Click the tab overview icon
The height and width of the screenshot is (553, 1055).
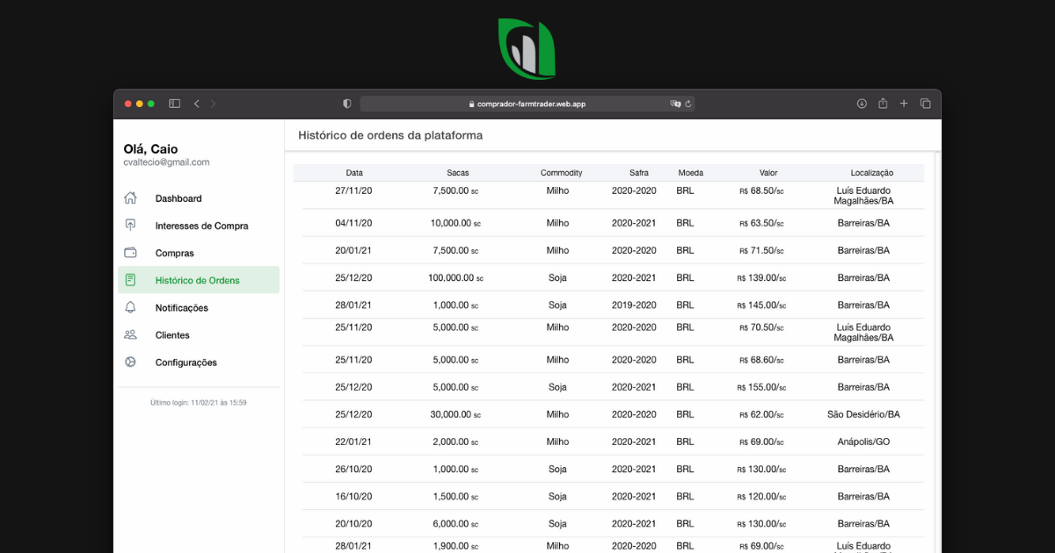(925, 103)
